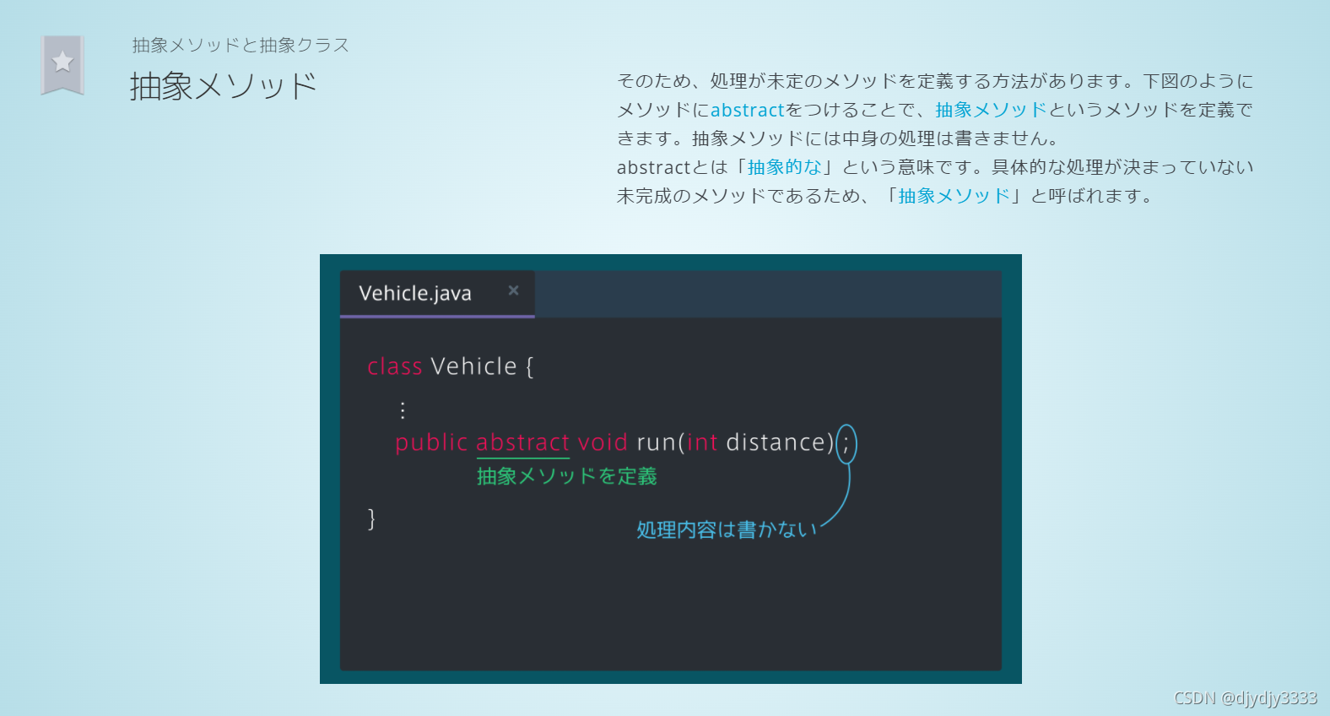
Task: Click the breadcrumb text 抽象メソッドと抽象クラス
Action: click(241, 46)
